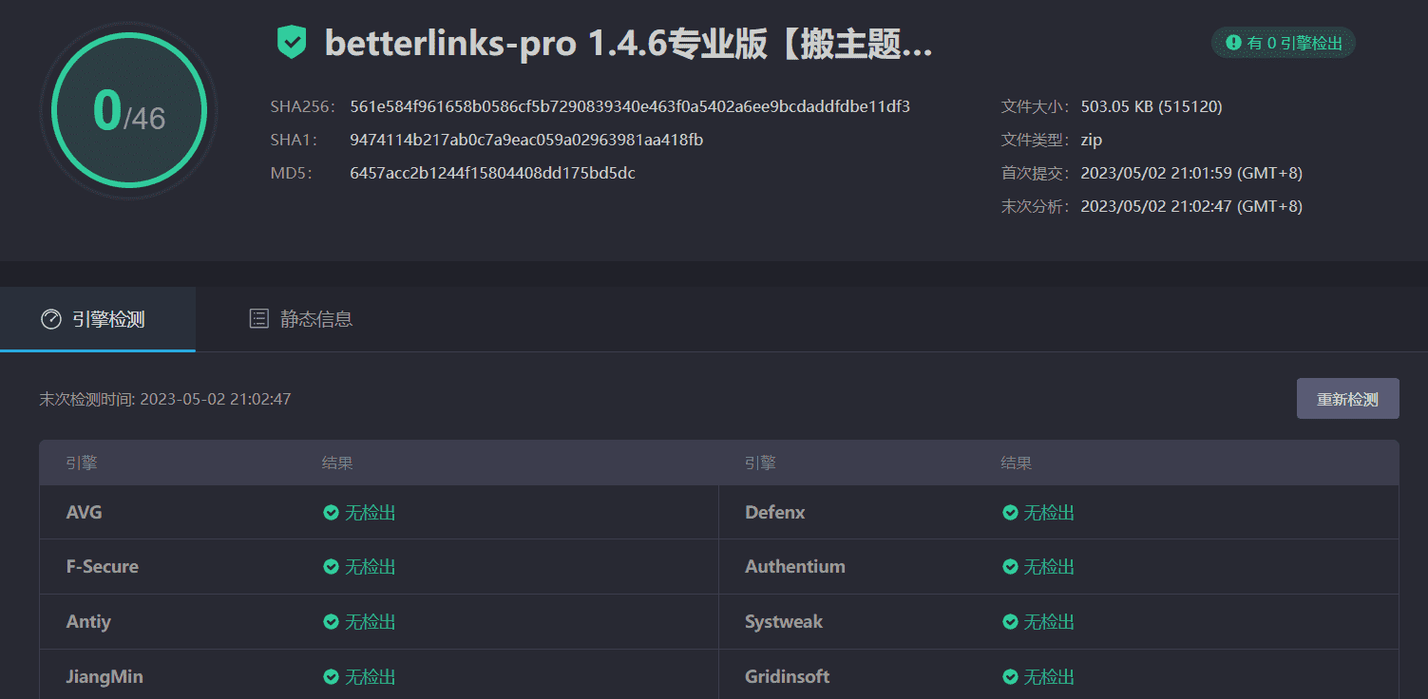The height and width of the screenshot is (699, 1428).
Task: Switch to the 引擎检测 tab
Action: click(98, 319)
